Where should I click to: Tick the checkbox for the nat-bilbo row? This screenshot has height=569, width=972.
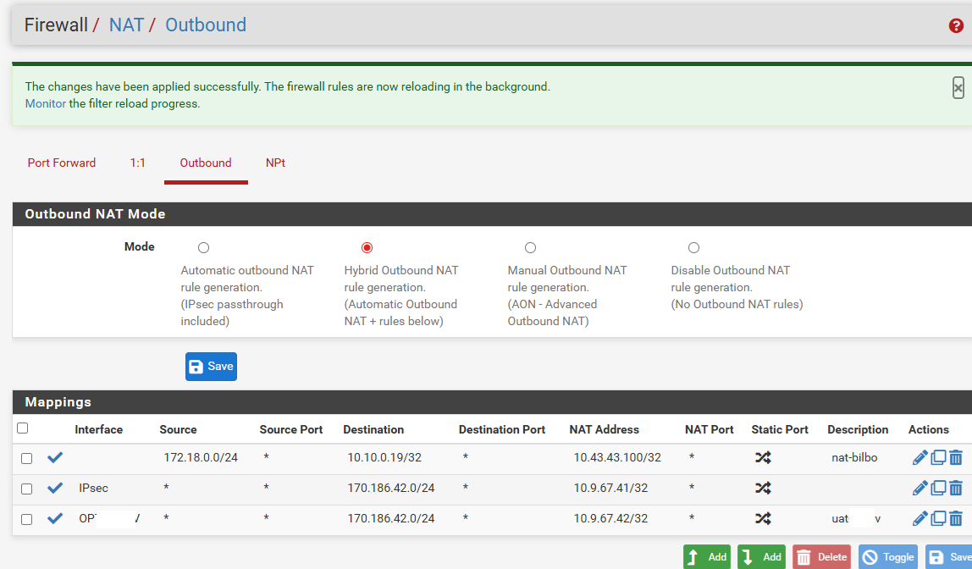click(x=26, y=458)
